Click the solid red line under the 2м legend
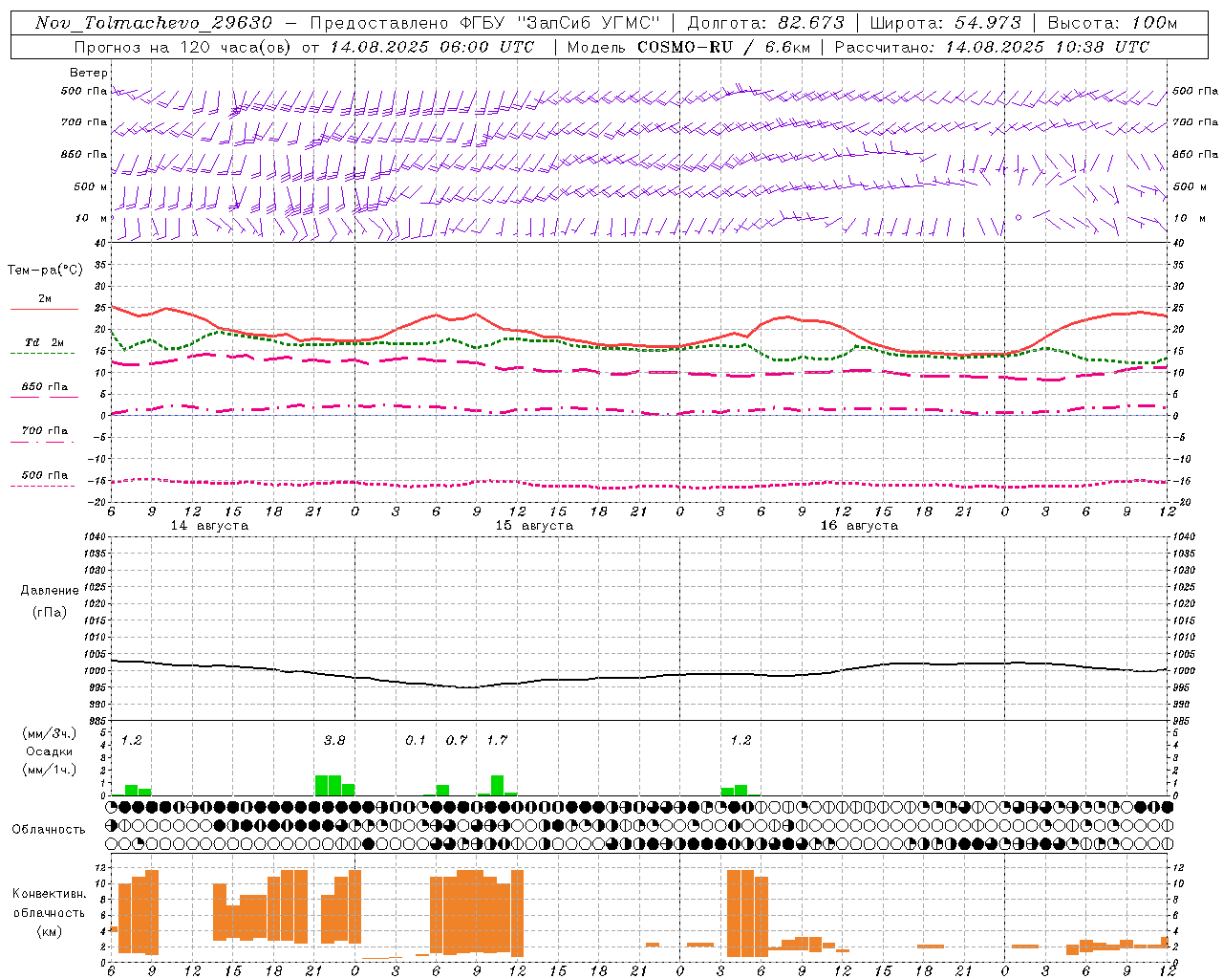The height and width of the screenshot is (979, 1223). pos(44,310)
